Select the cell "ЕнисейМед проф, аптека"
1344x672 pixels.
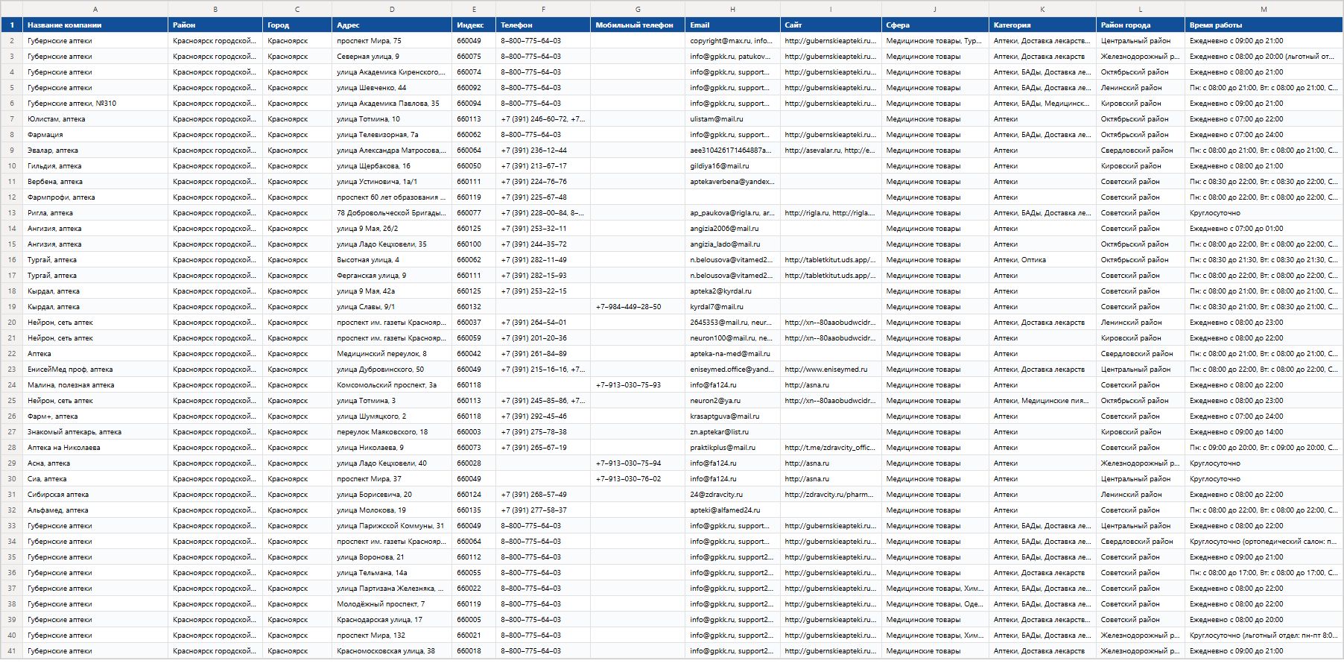point(95,370)
